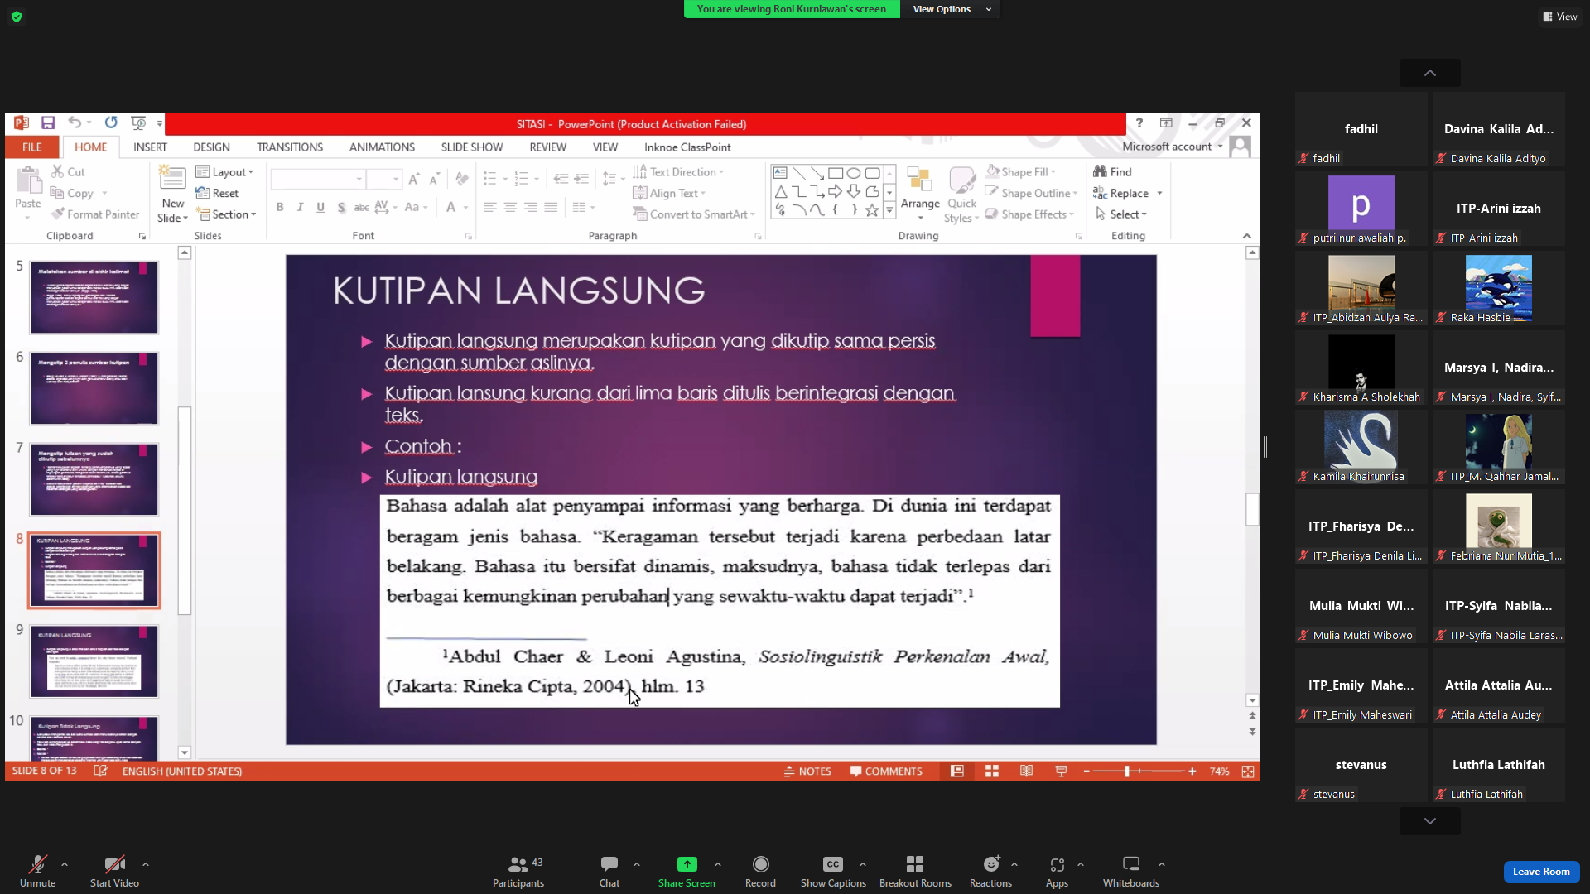Open Breakout Rooms in Zoom
Screen dimensions: 1590x894
(x=915, y=872)
